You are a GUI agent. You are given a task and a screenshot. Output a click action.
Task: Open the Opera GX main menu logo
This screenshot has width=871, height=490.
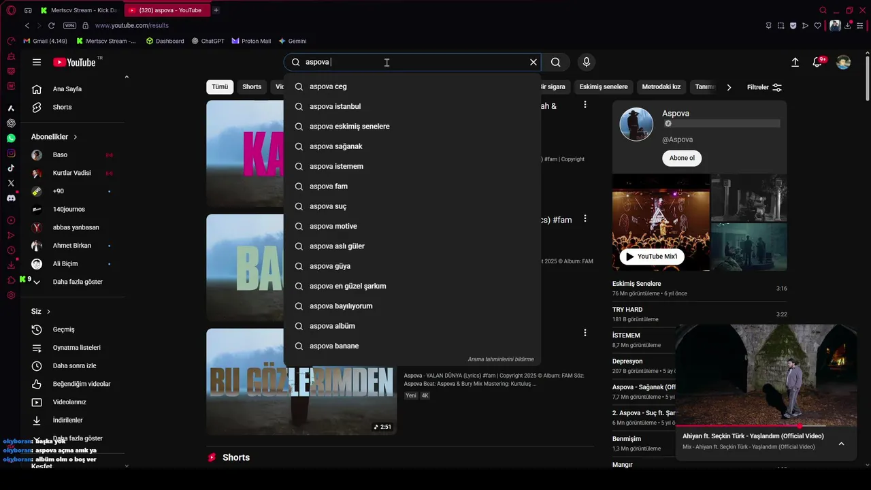11,10
